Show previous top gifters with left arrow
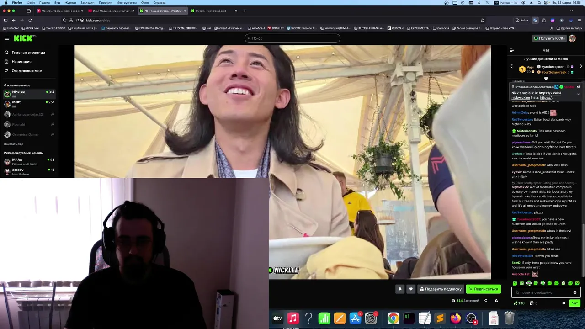Image resolution: width=585 pixels, height=329 pixels. pos(511,66)
